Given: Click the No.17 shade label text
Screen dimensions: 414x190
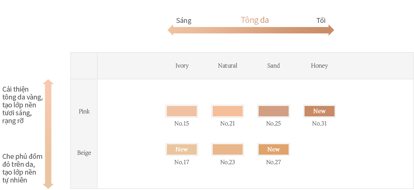Looking at the screenshot, I should point(182,162).
